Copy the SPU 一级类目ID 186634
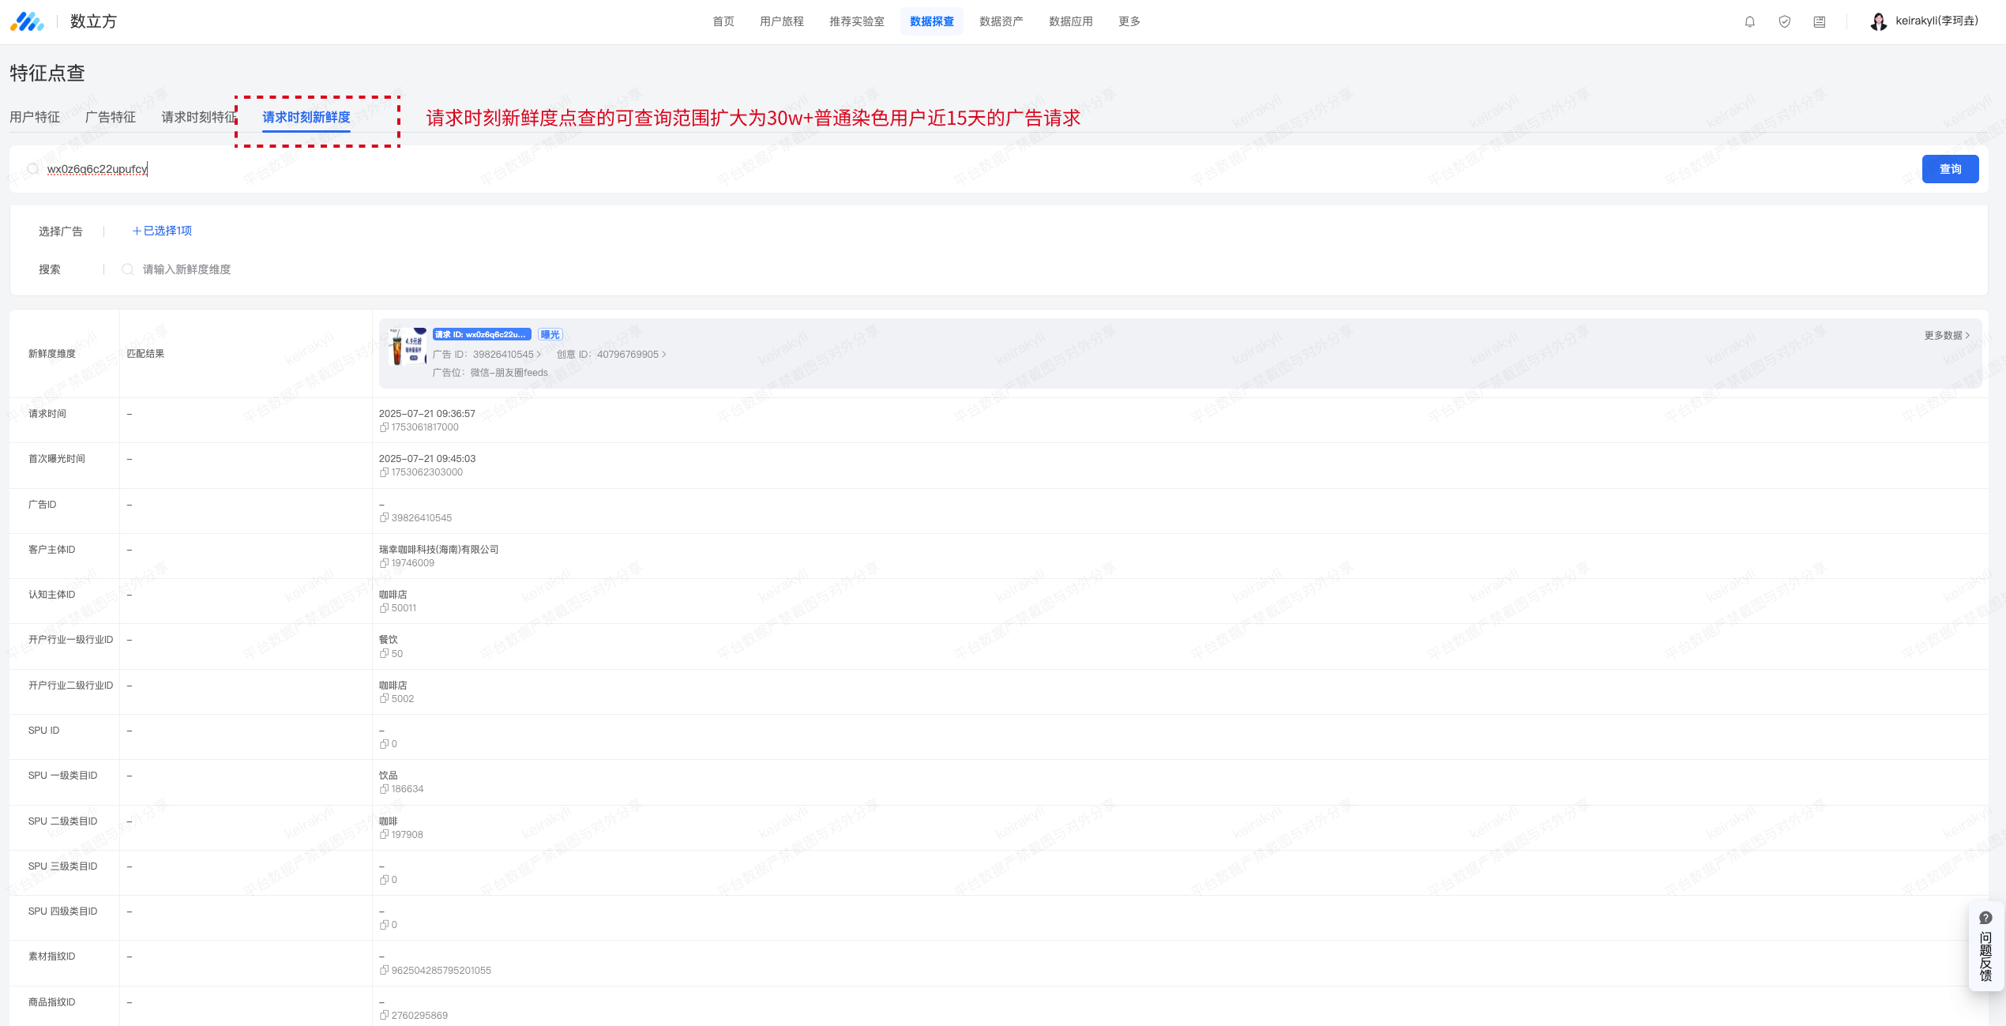2006x1026 pixels. tap(384, 789)
